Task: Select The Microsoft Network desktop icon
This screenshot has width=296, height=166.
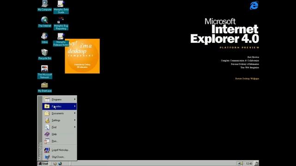Action: tap(44, 72)
